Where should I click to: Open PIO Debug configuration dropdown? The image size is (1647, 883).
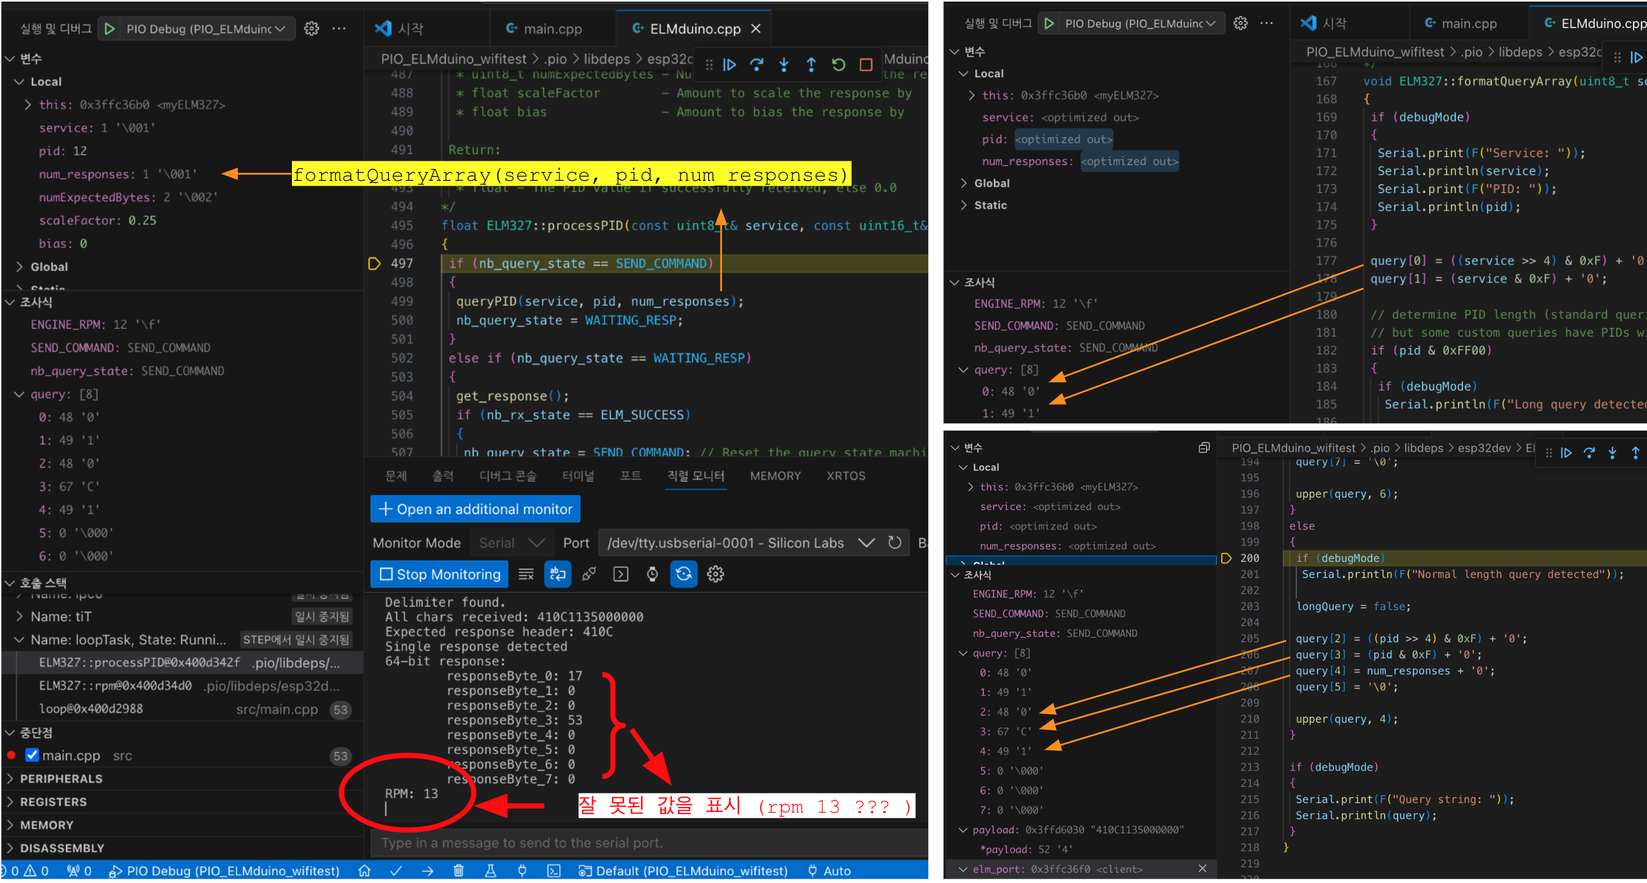tap(205, 29)
